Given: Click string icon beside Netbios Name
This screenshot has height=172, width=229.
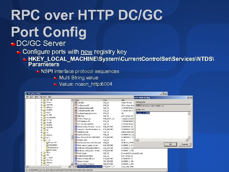Looking at the screenshot, I should [76, 140].
